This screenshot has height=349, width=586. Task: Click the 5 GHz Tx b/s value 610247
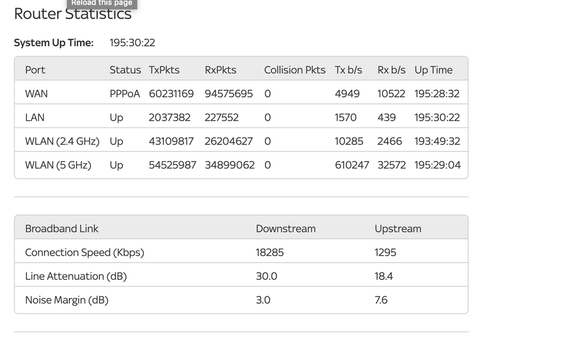(352, 165)
